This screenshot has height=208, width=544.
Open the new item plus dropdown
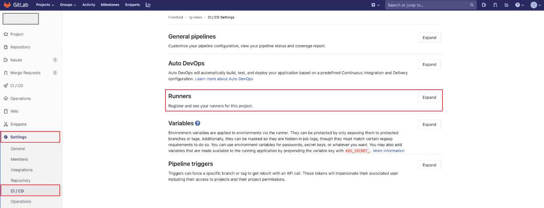tap(375, 5)
